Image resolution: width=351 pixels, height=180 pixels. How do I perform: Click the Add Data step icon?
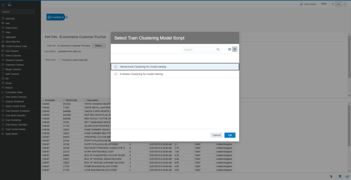[x=3, y=19]
